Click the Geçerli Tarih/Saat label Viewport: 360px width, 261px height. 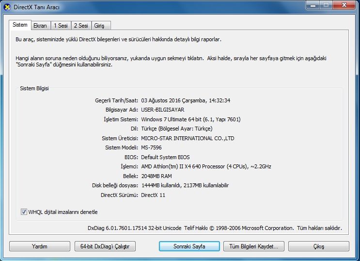point(117,100)
